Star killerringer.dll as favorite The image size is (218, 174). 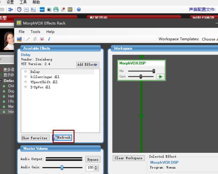pos(26,76)
